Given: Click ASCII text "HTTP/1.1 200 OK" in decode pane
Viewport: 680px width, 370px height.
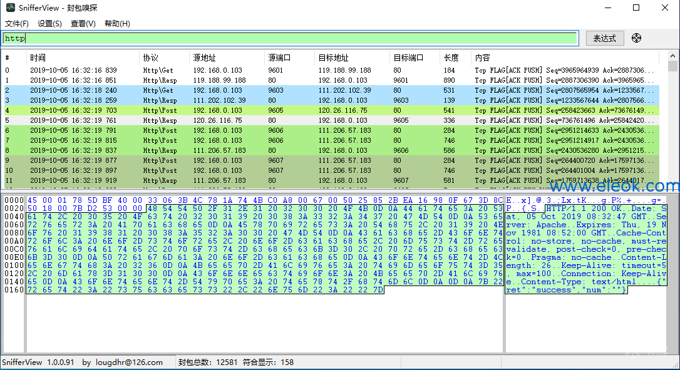Looking at the screenshot, I should [585, 208].
